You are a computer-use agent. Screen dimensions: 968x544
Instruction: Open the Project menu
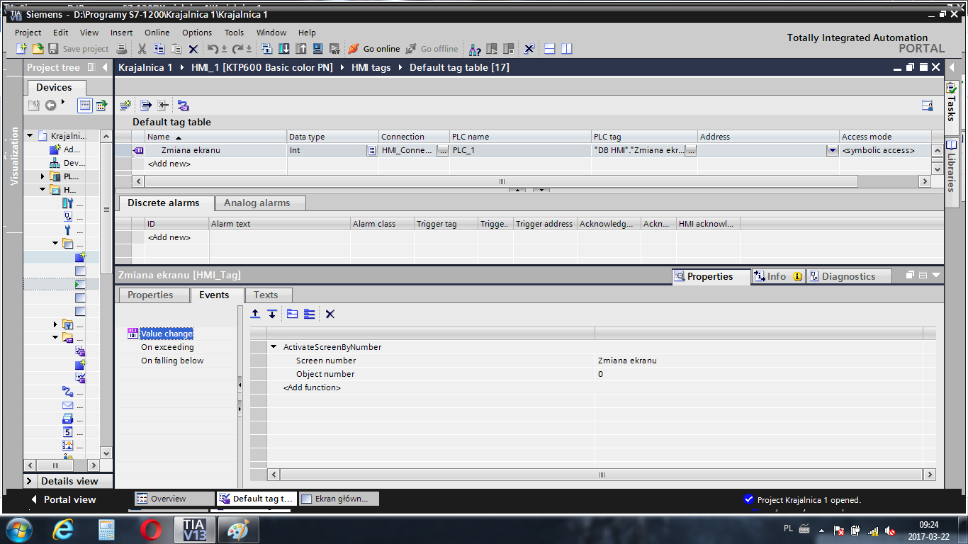(x=28, y=33)
